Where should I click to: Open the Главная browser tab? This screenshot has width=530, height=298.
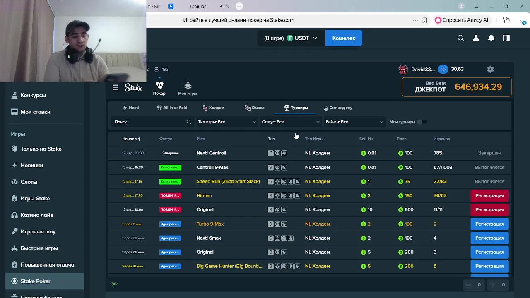[198, 6]
